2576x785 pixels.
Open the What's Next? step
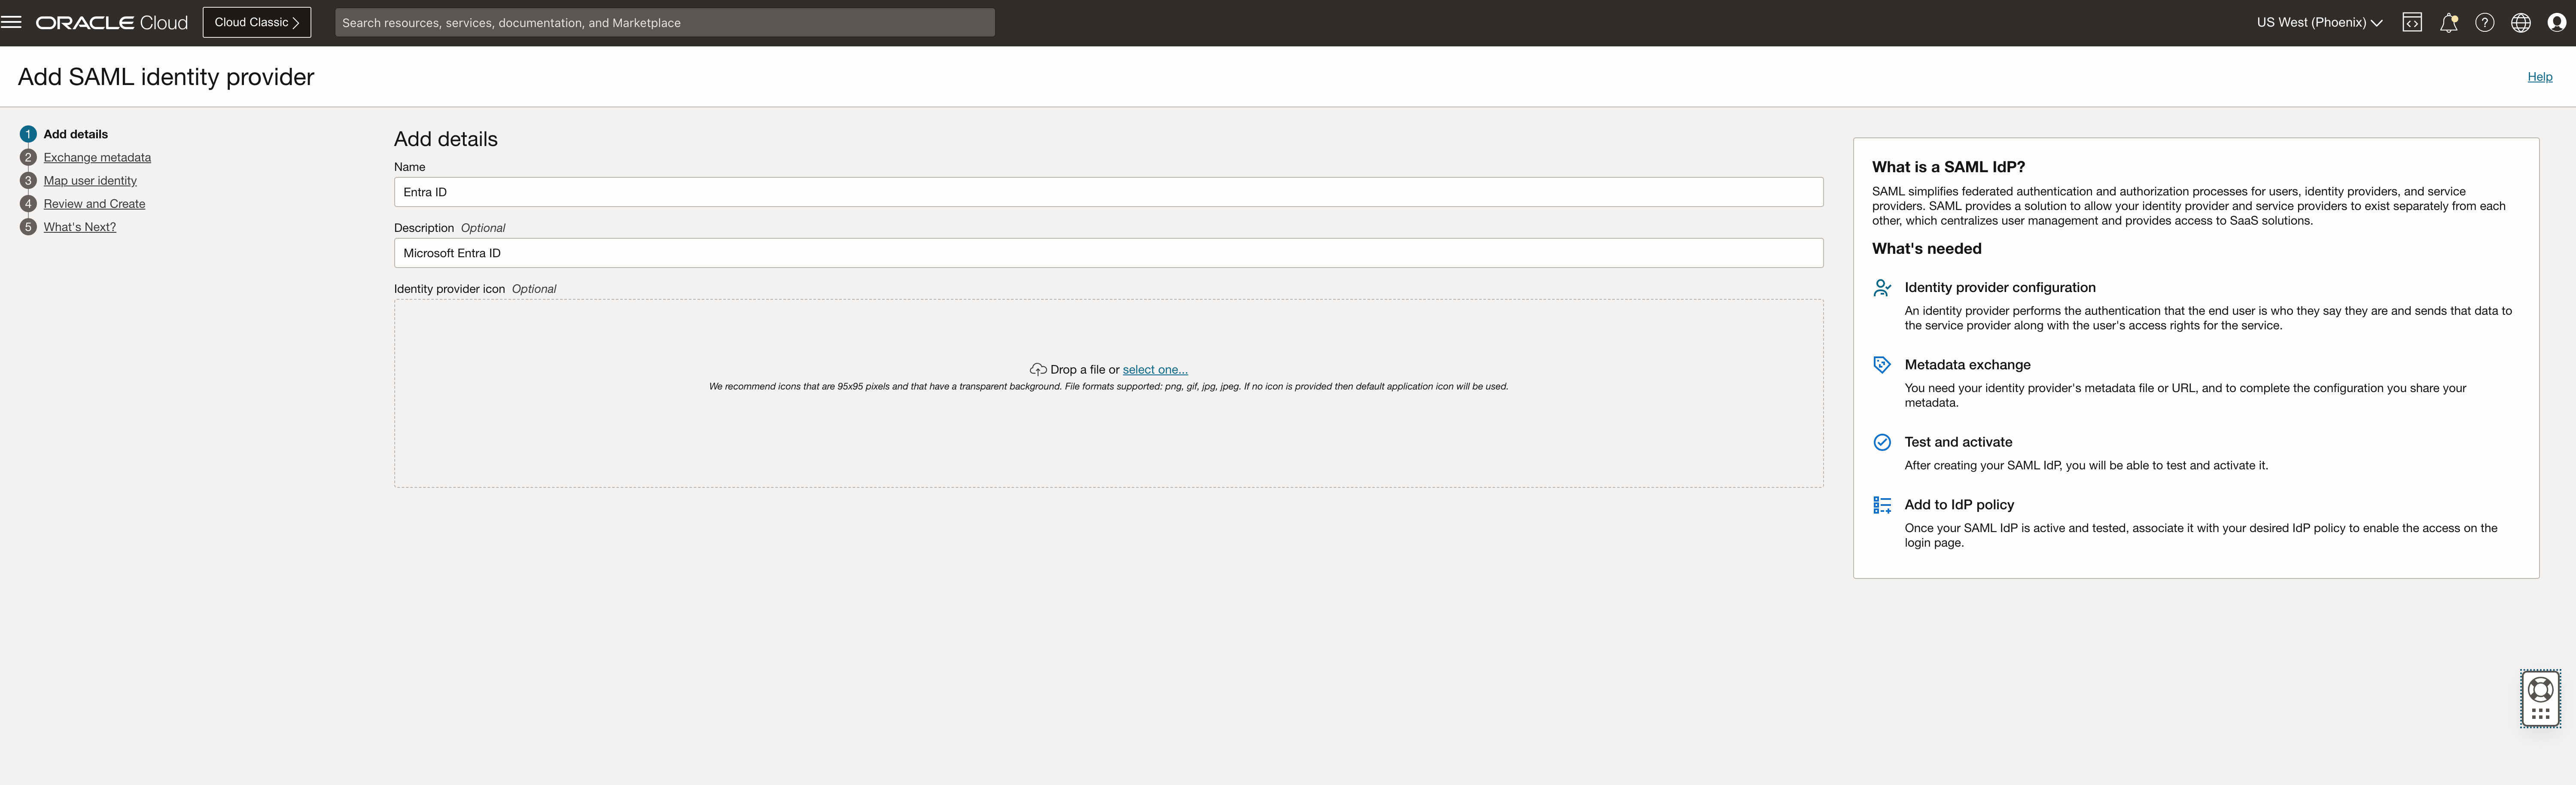[79, 227]
